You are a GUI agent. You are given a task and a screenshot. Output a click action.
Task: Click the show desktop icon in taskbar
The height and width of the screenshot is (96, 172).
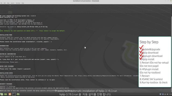pyautogui.click(x=6, y=94)
